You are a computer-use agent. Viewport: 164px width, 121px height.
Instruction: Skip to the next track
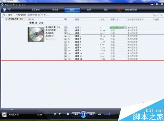coord(92,114)
